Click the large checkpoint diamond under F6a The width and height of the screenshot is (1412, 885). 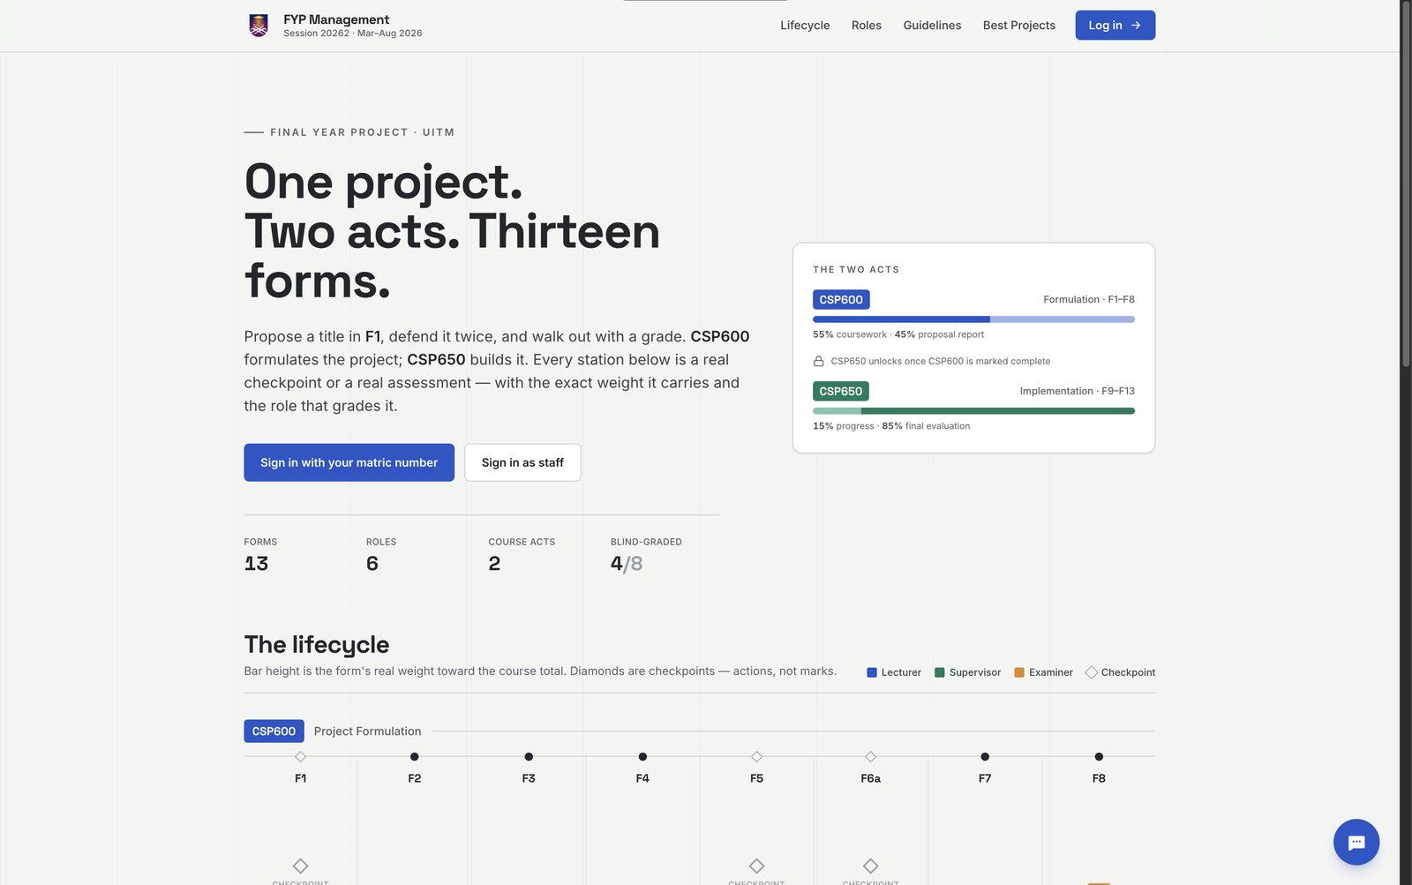click(x=871, y=866)
